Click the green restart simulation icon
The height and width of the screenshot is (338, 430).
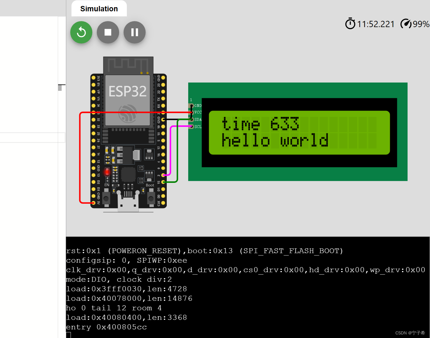click(81, 32)
